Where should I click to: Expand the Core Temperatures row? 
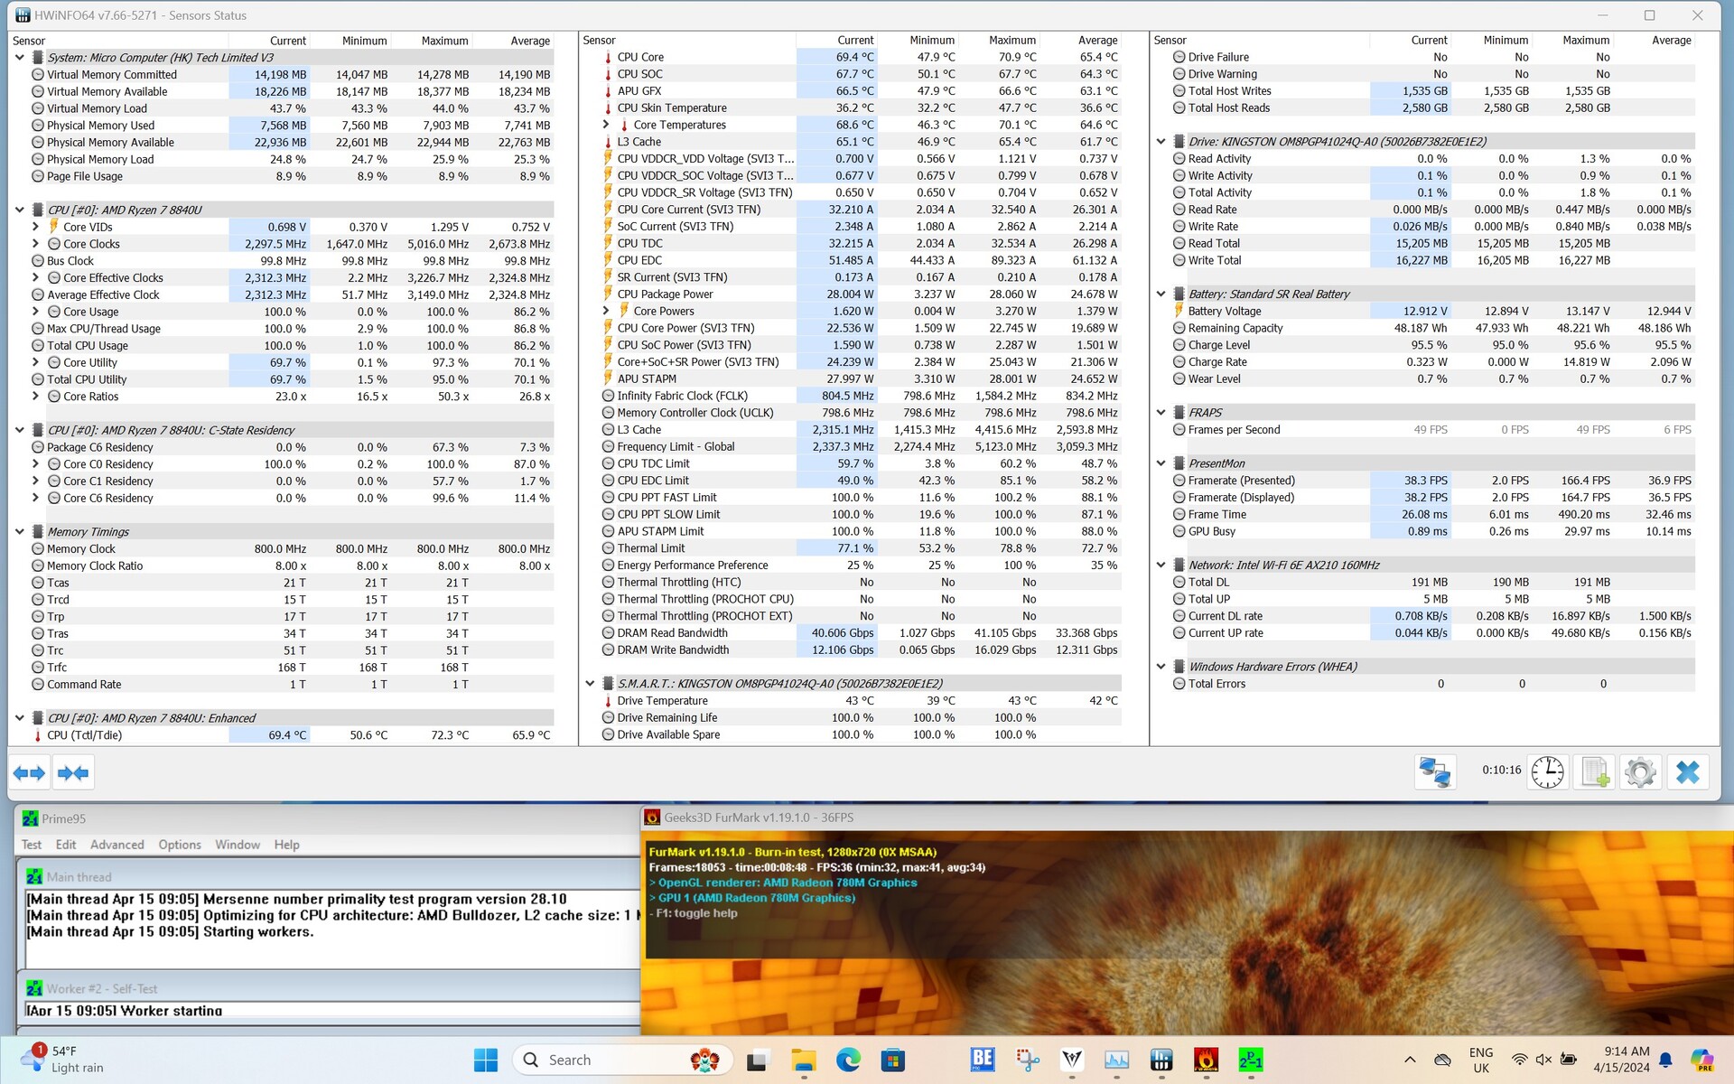(606, 125)
